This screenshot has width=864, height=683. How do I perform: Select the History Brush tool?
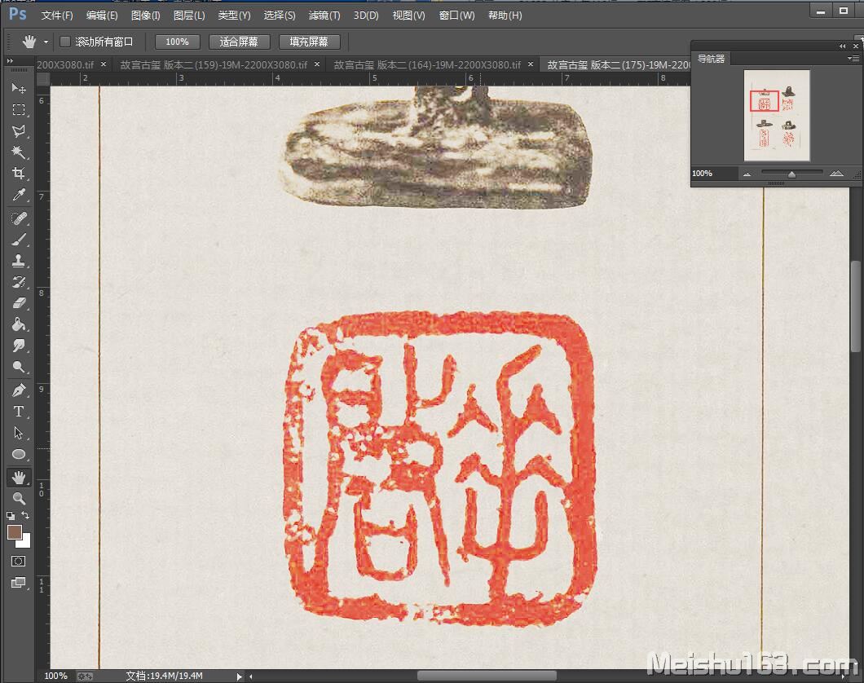pyautogui.click(x=19, y=283)
